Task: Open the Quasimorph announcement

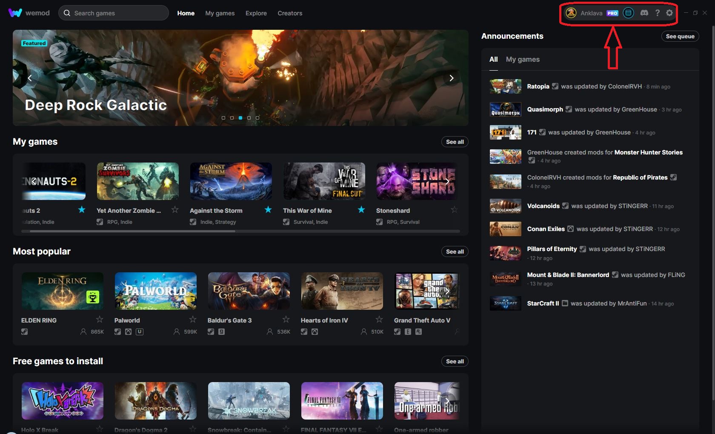Action: [x=545, y=109]
